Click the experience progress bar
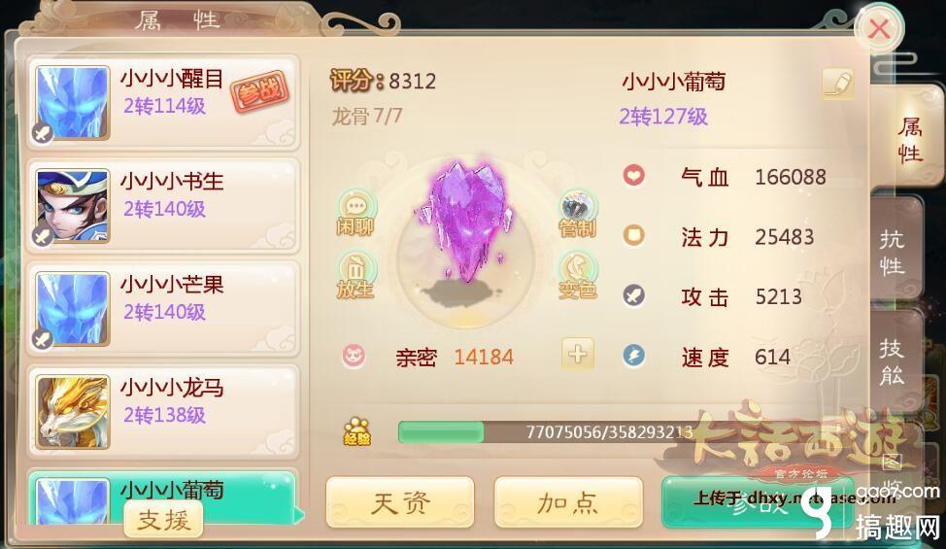The height and width of the screenshot is (549, 946). point(543,432)
